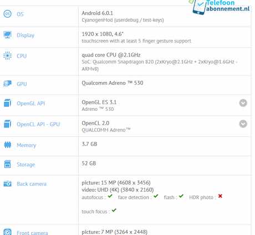Select the CPU chip icon
This screenshot has height=235, width=255.
(x=7, y=55)
